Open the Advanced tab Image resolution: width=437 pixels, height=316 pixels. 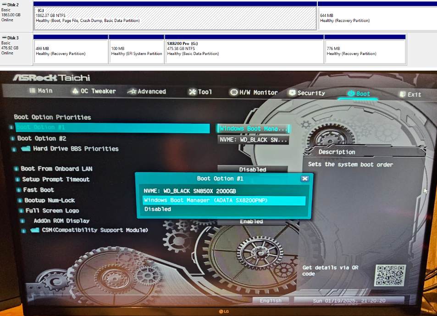point(147,91)
